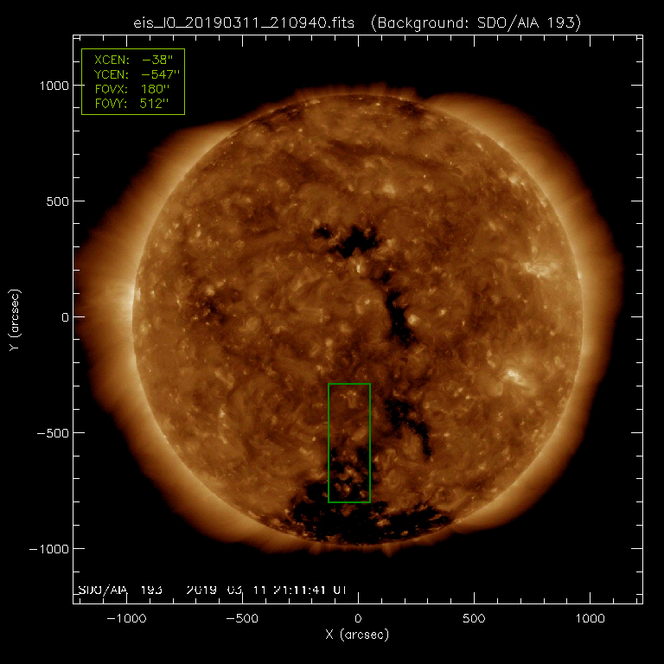Click the dark coronal hole patch above disk center

coord(350,239)
